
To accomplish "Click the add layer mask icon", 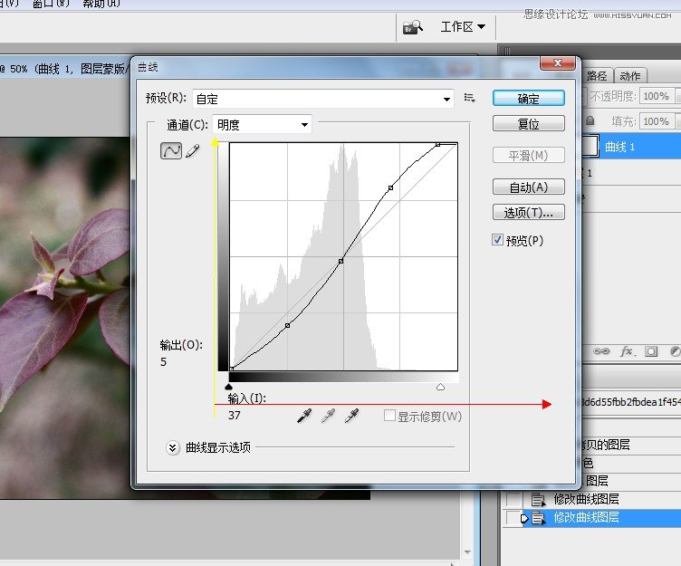I will [x=651, y=351].
